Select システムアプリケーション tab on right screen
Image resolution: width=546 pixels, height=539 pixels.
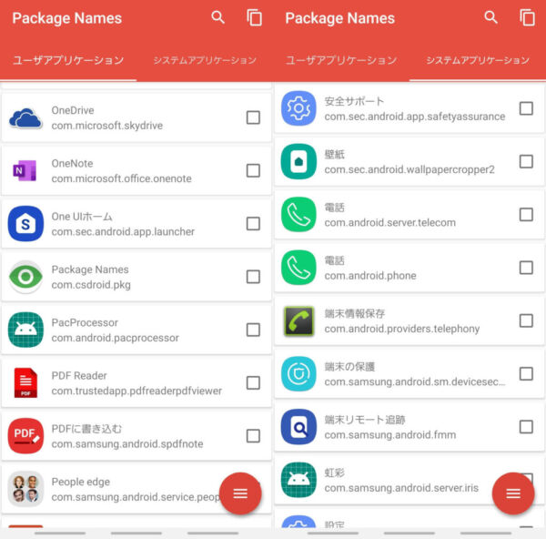(x=478, y=60)
